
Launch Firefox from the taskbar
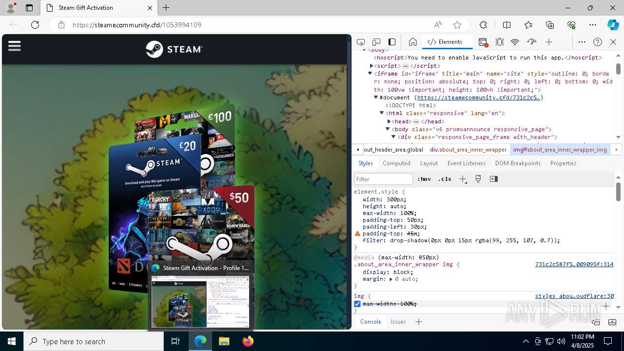248,341
